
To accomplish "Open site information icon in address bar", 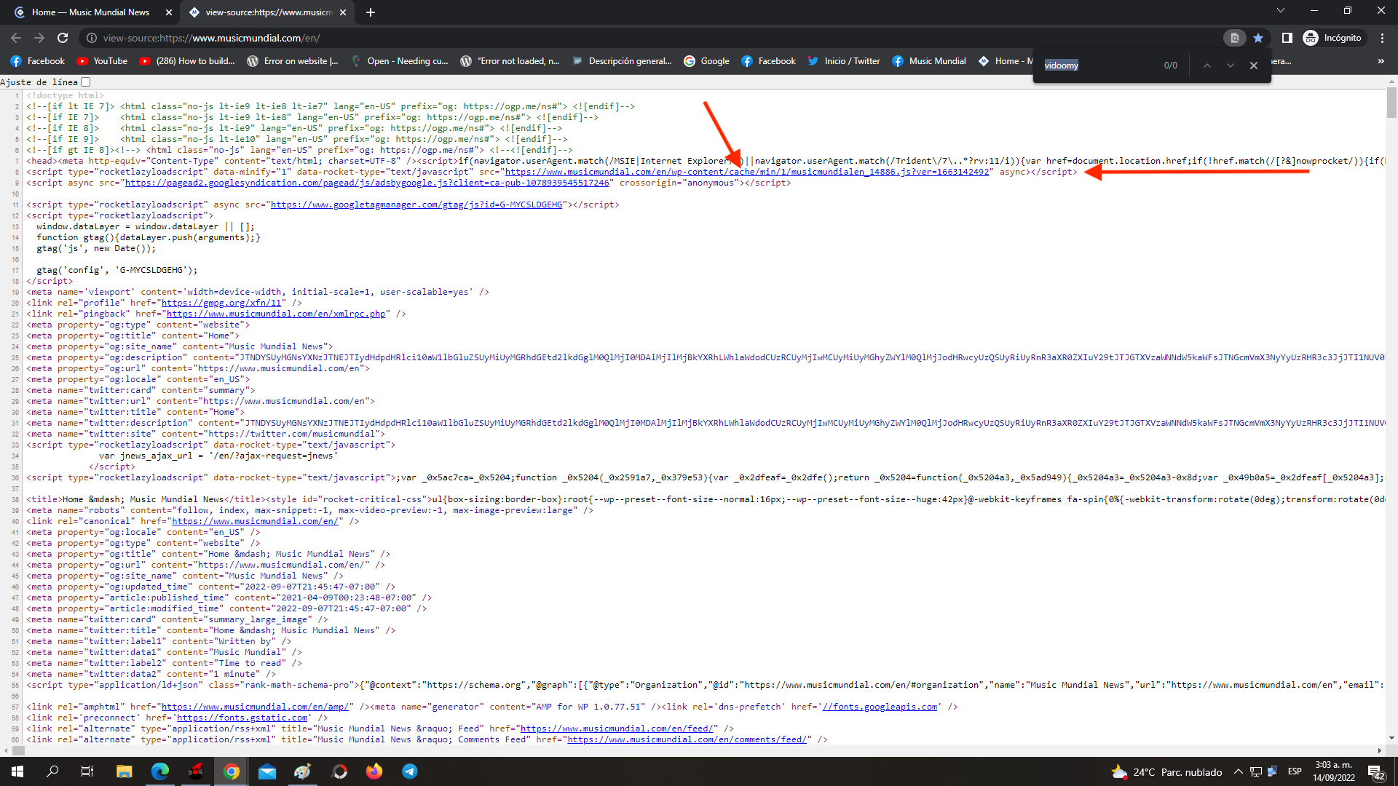I will pyautogui.click(x=92, y=38).
